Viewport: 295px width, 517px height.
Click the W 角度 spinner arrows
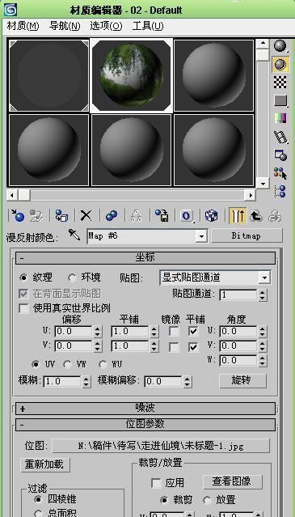[x=262, y=361]
